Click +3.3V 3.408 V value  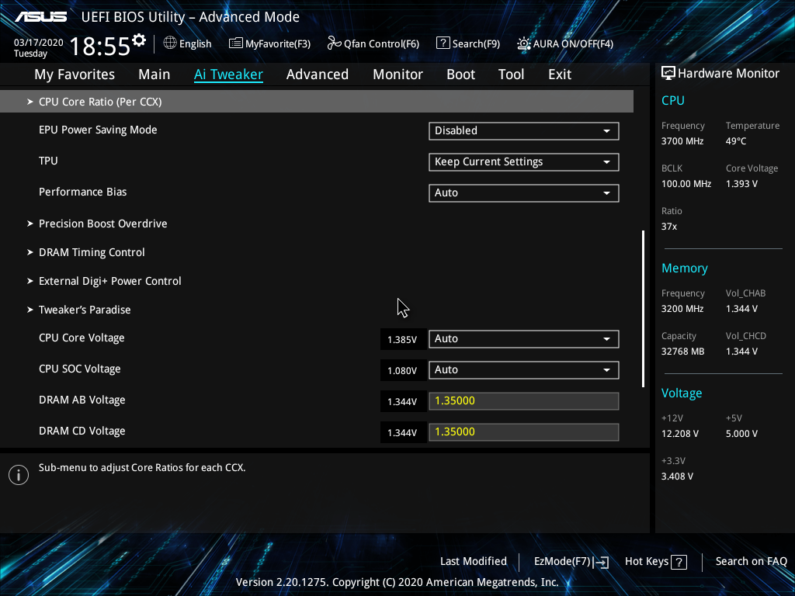point(677,476)
